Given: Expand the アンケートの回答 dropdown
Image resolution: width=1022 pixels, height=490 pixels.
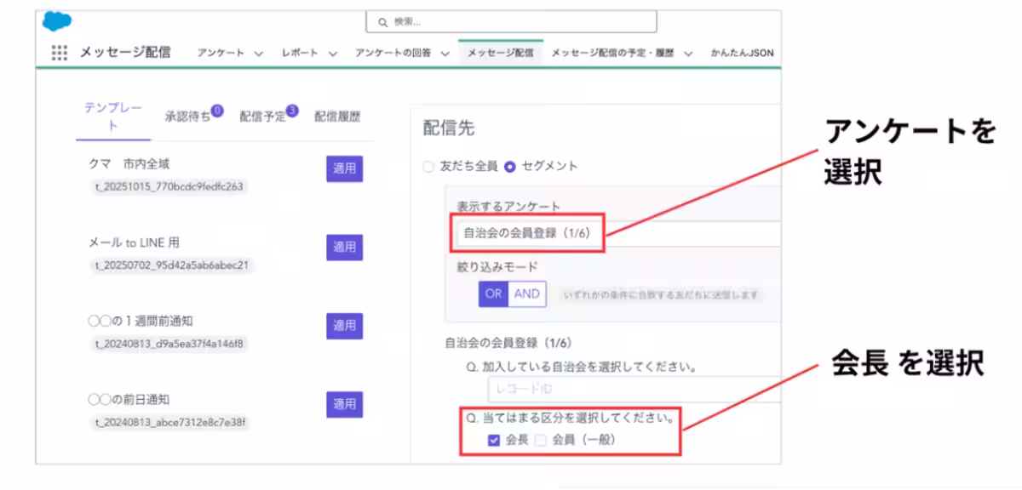Looking at the screenshot, I should pyautogui.click(x=444, y=52).
